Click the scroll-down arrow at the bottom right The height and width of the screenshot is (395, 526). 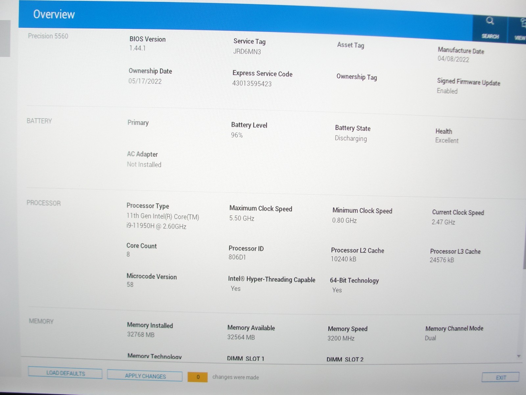(519, 356)
